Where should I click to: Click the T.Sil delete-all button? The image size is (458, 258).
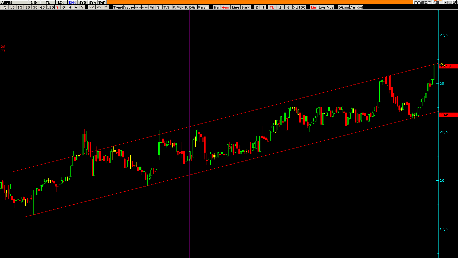click(x=167, y=7)
